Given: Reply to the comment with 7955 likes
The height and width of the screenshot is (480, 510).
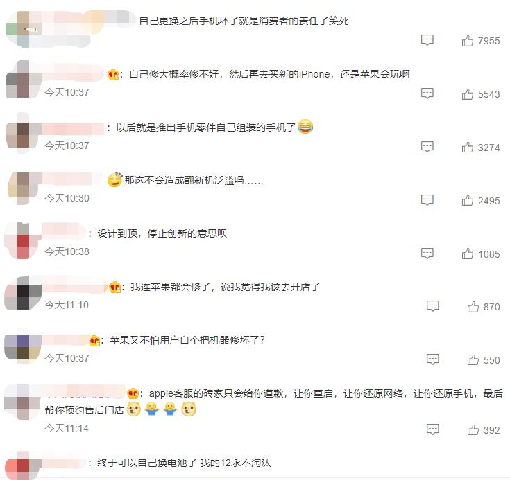Looking at the screenshot, I should tap(427, 40).
